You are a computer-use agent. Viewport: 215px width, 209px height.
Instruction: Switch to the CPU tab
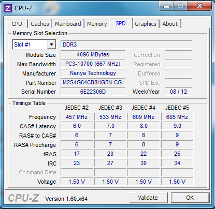pos(17,24)
